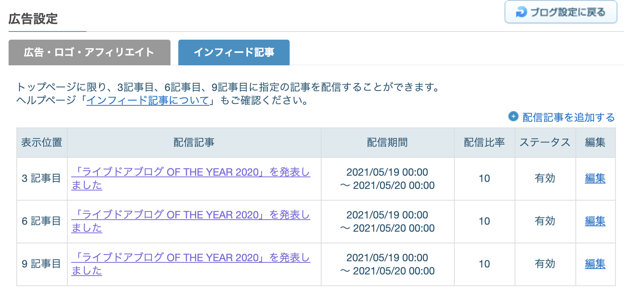Open the article link in the 6 記事目 row
Viewport: 633px width, 304px height.
(x=191, y=221)
